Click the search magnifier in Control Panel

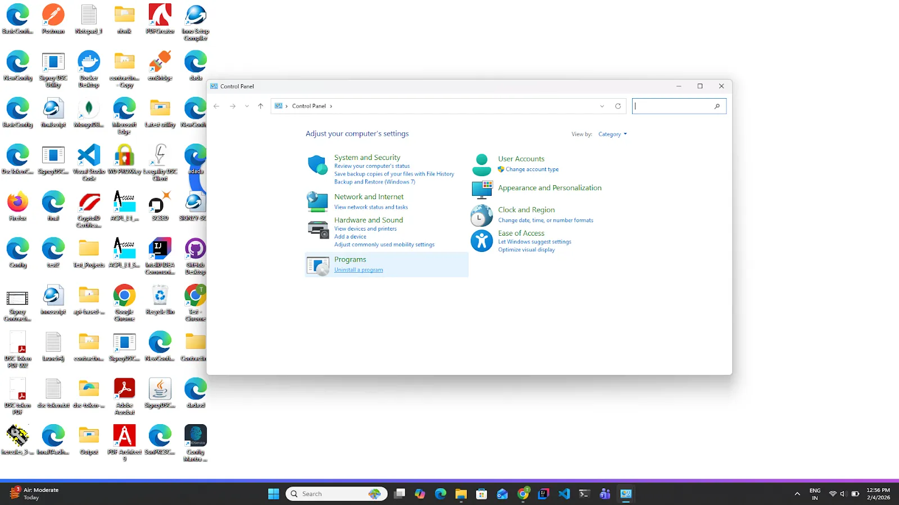click(717, 106)
